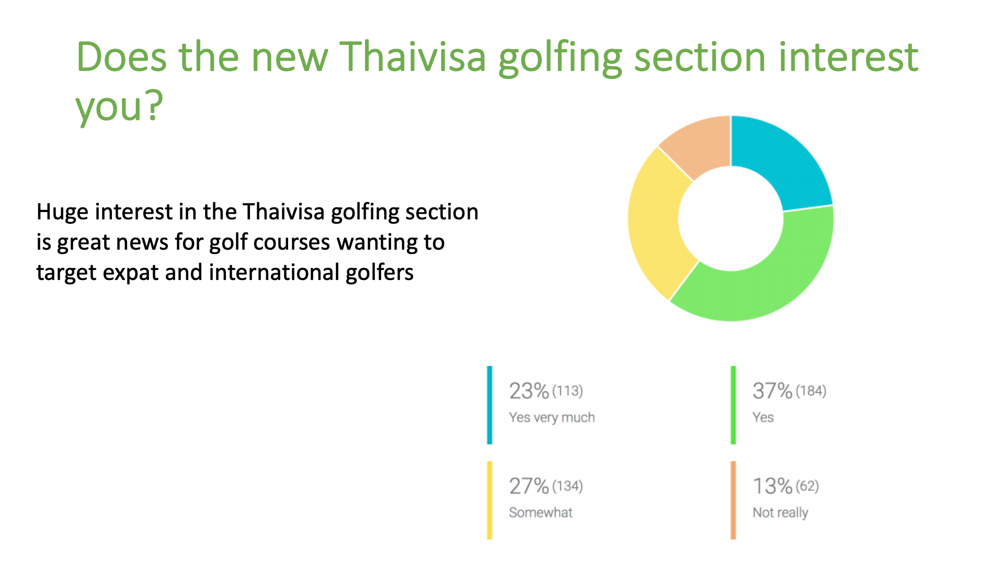The height and width of the screenshot is (562, 1002).
Task: Click the yellow donut chart segment
Action: coord(656,225)
